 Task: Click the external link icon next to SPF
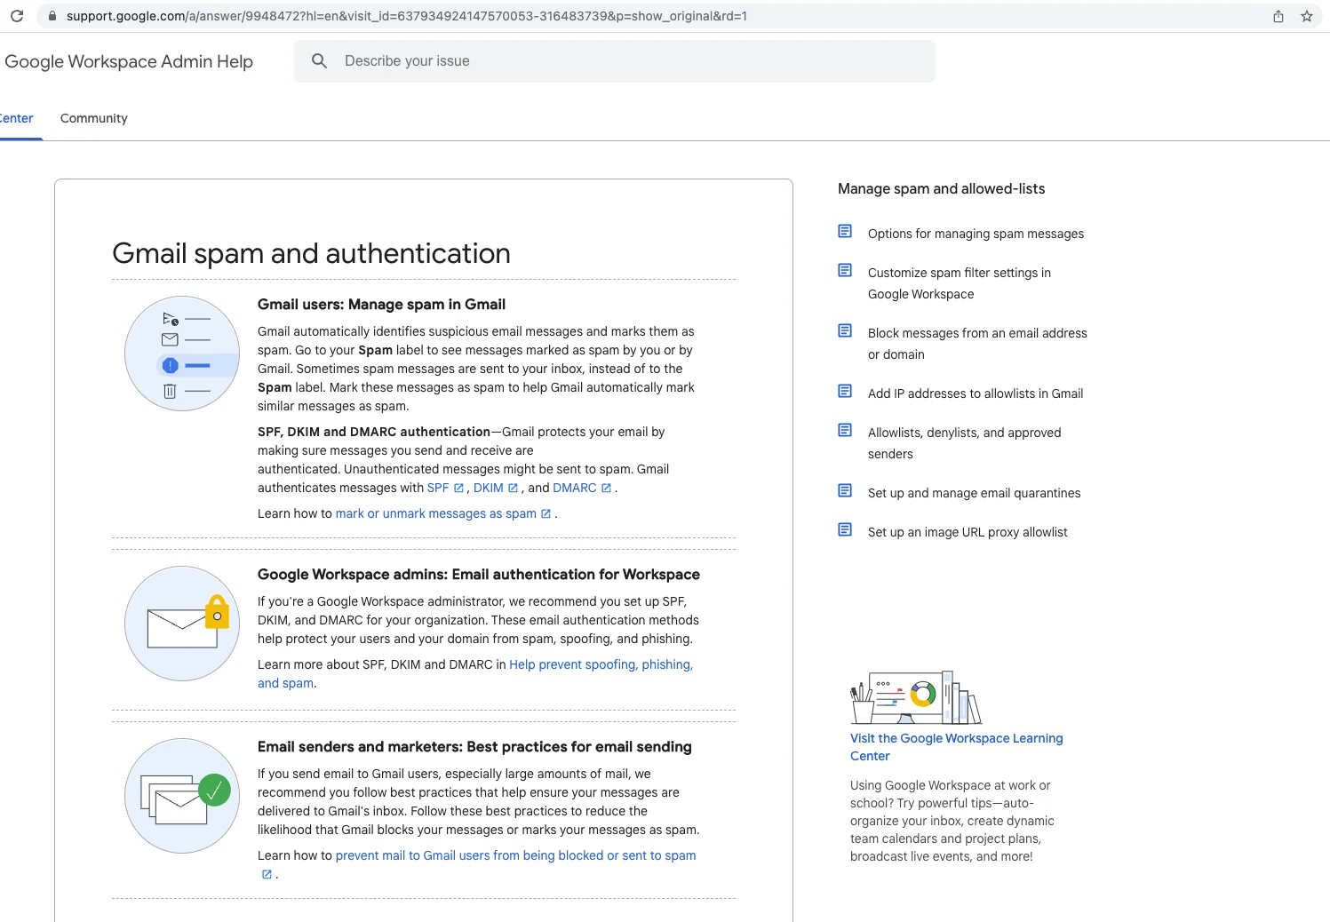point(458,488)
